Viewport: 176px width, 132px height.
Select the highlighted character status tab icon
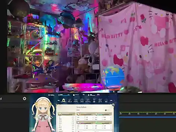tap(63, 100)
